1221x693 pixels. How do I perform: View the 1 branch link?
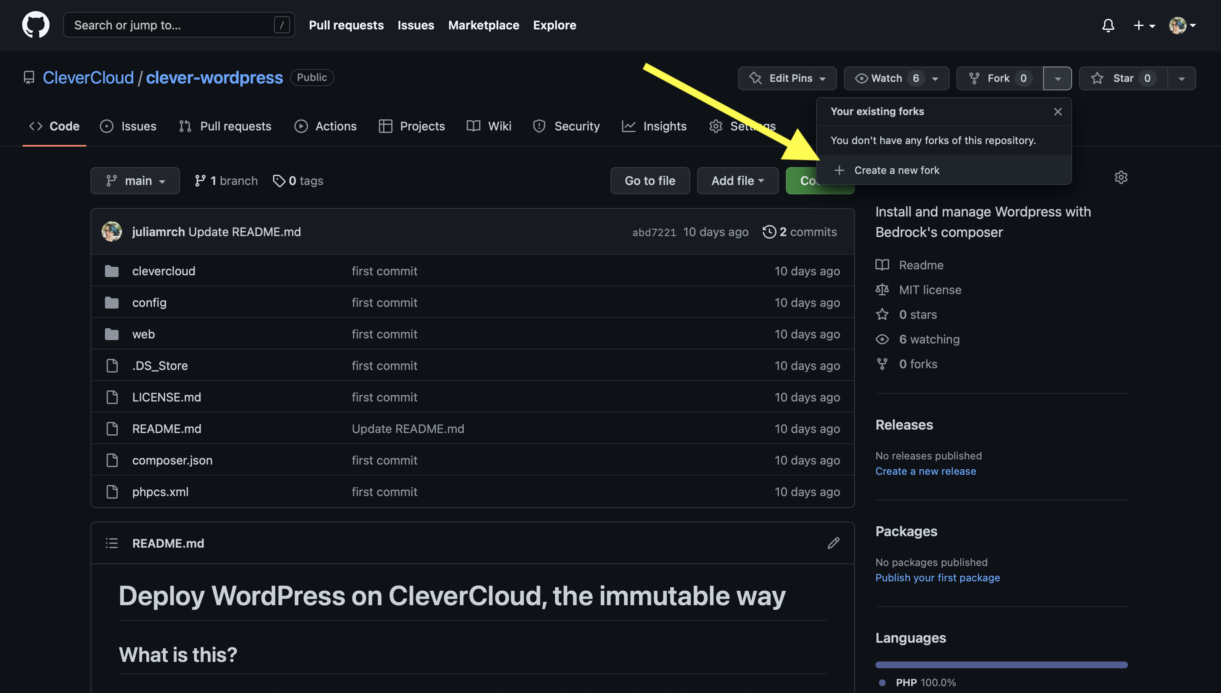(x=226, y=181)
